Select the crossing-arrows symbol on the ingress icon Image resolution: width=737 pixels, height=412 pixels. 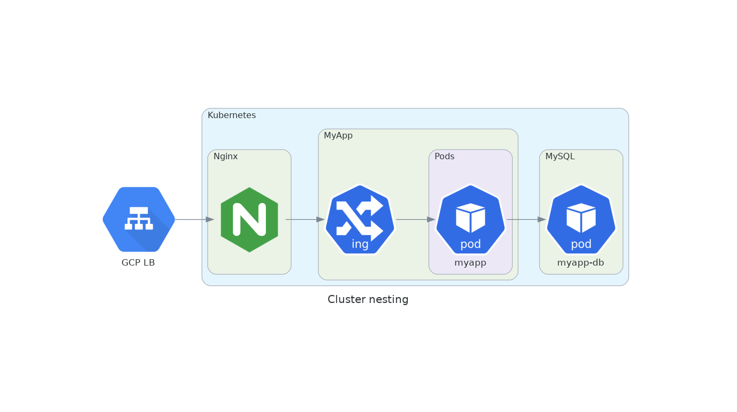tap(360, 214)
